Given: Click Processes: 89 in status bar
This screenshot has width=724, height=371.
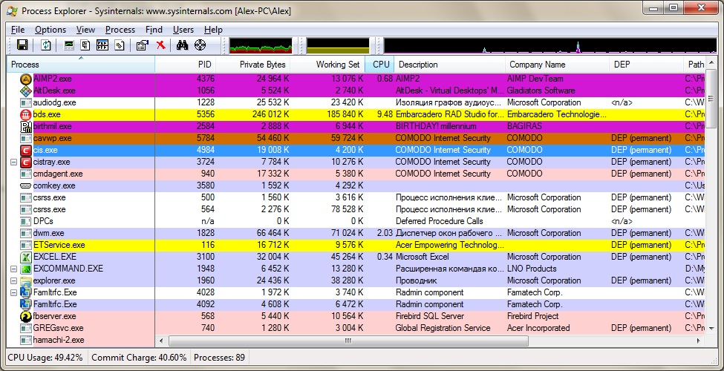Looking at the screenshot, I should click(219, 358).
